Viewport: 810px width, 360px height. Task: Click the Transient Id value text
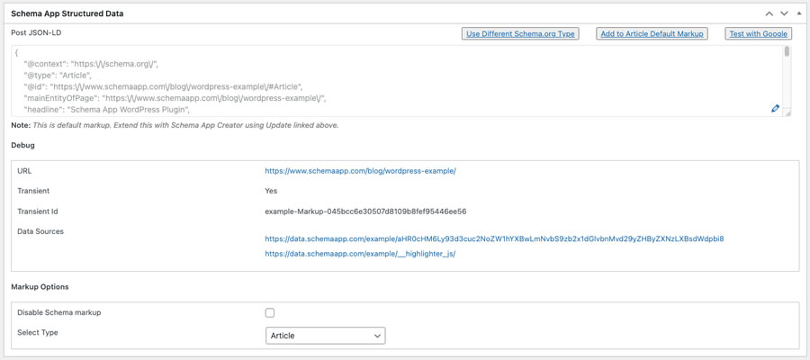365,211
